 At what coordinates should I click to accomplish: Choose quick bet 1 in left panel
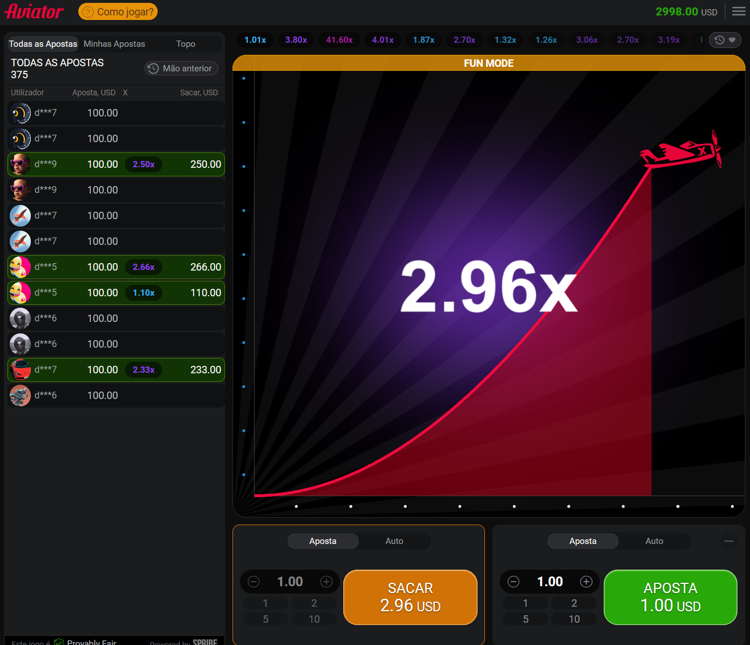[265, 603]
